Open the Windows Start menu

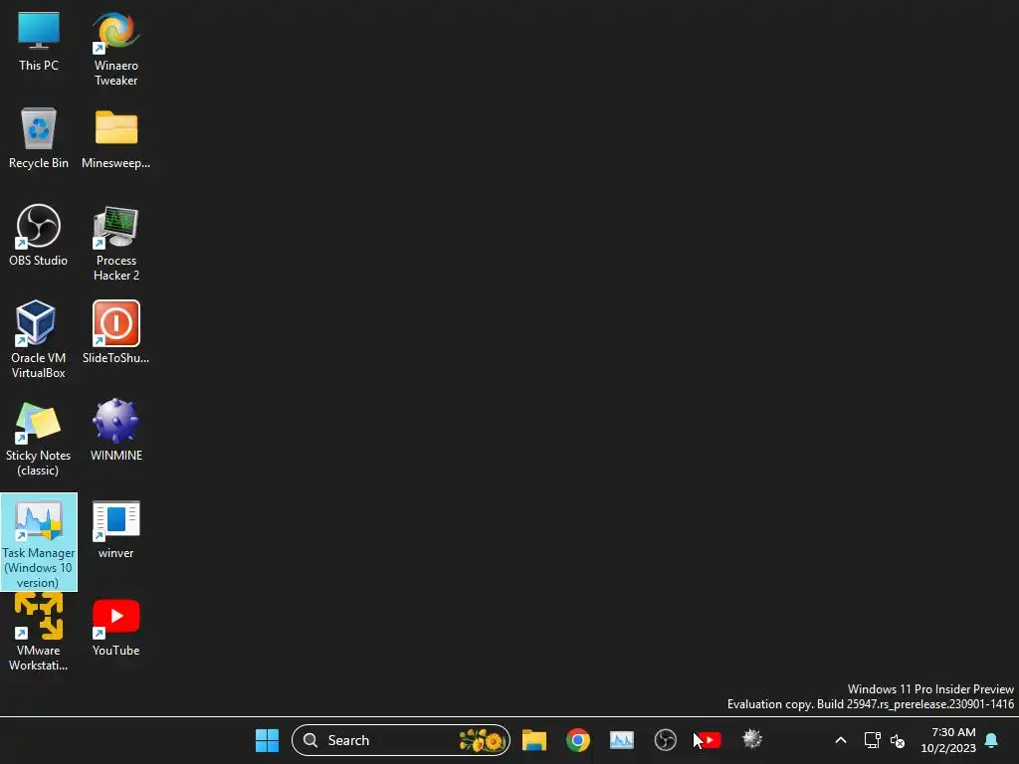[267, 740]
